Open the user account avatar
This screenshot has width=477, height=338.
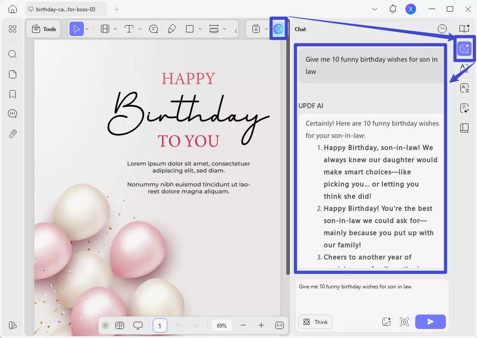[x=410, y=9]
